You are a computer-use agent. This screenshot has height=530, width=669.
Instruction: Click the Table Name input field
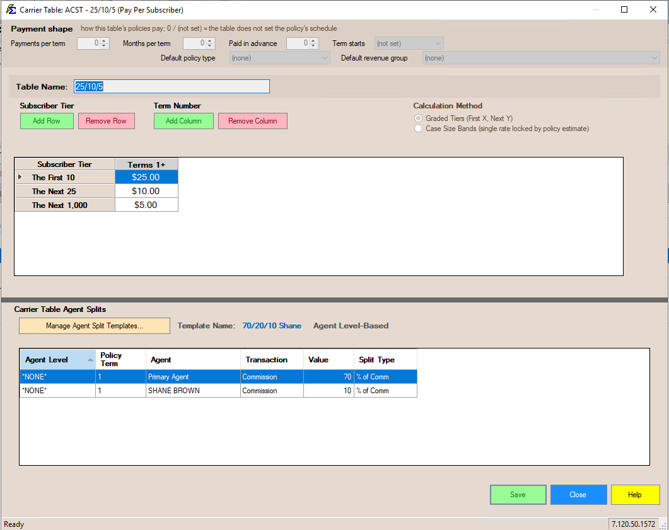pyautogui.click(x=172, y=86)
